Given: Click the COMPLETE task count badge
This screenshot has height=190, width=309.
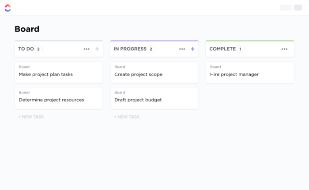Looking at the screenshot, I should pyautogui.click(x=240, y=49).
